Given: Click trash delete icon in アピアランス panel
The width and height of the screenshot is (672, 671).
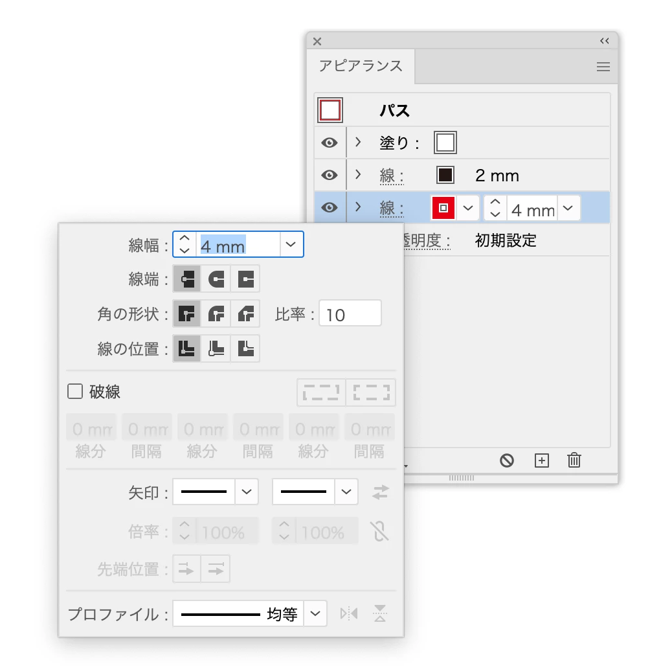Looking at the screenshot, I should (574, 461).
